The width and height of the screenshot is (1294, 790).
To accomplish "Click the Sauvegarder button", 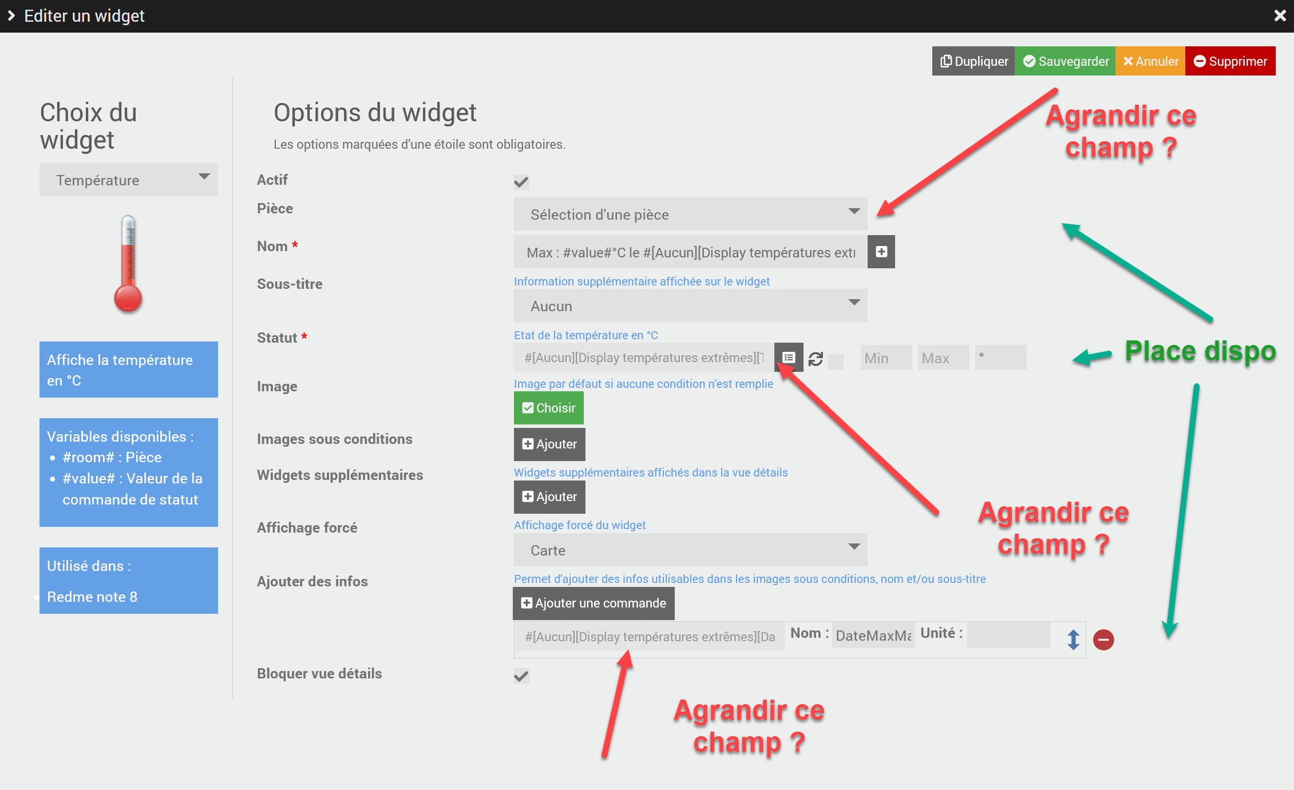I will 1065,61.
